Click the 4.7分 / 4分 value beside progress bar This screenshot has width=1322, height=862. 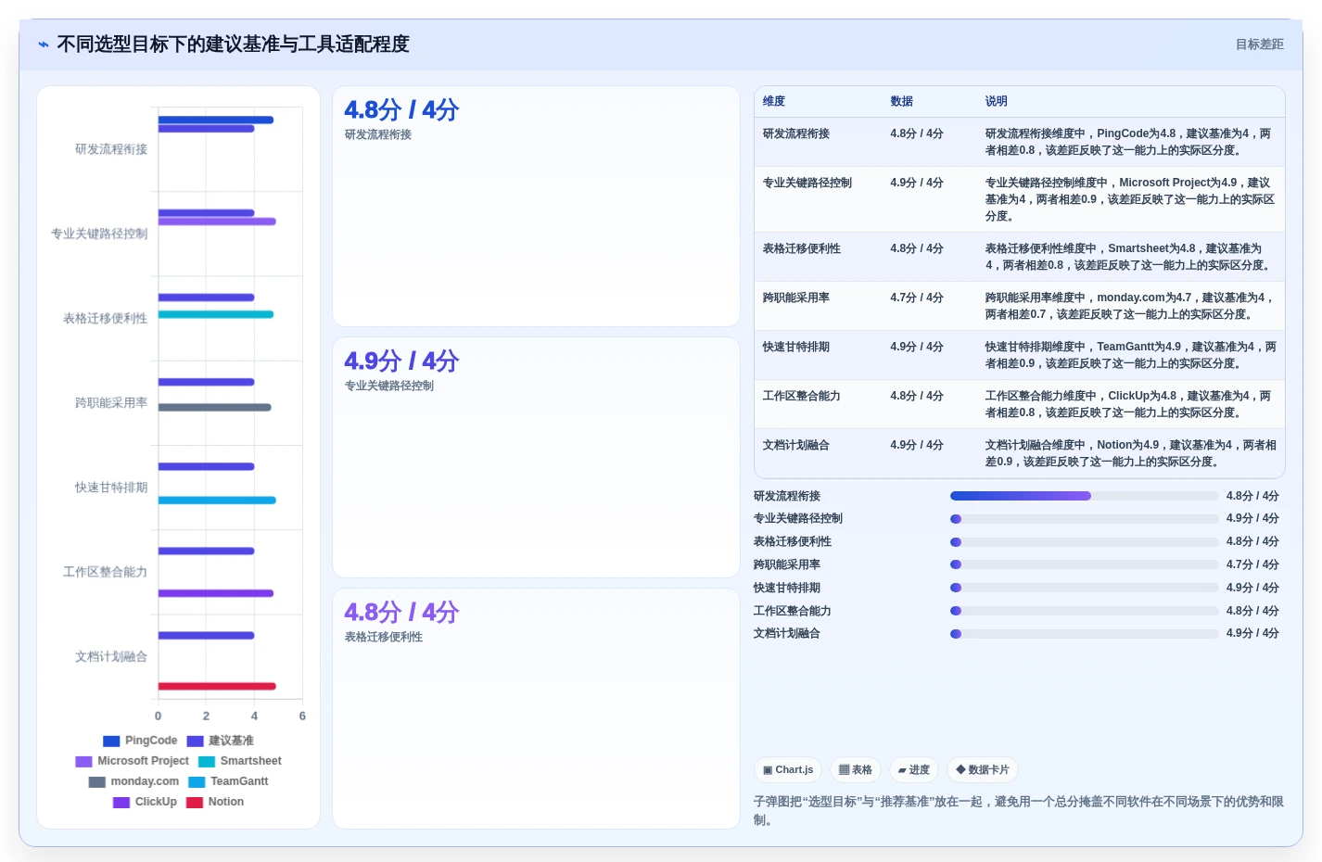1252,564
